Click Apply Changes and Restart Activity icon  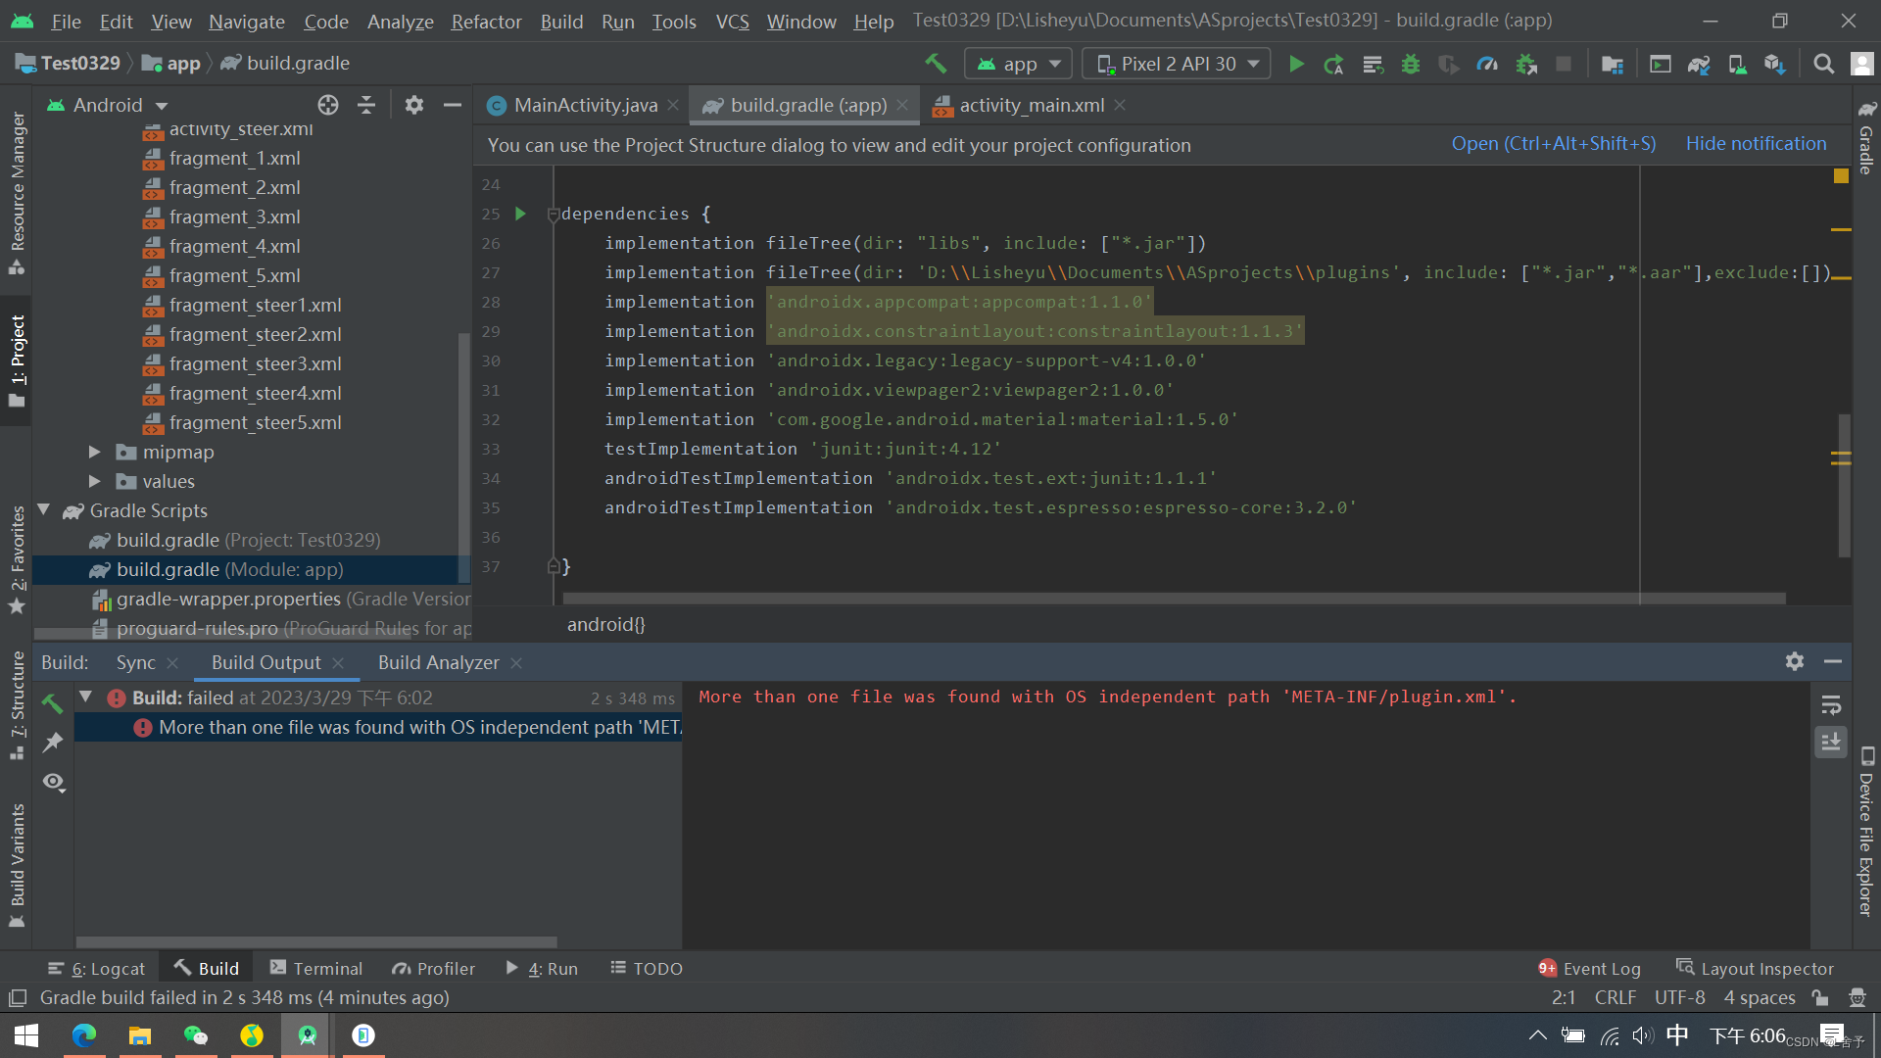[x=1333, y=63]
